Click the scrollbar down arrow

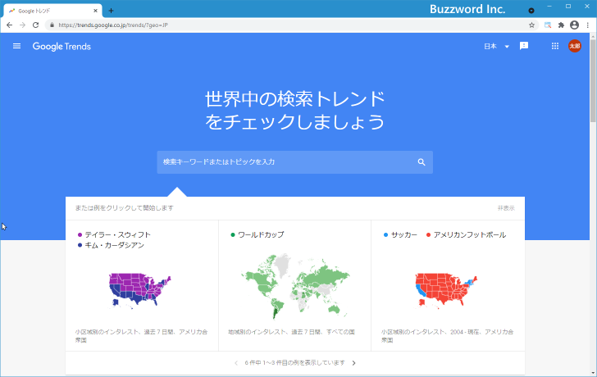[x=593, y=373]
